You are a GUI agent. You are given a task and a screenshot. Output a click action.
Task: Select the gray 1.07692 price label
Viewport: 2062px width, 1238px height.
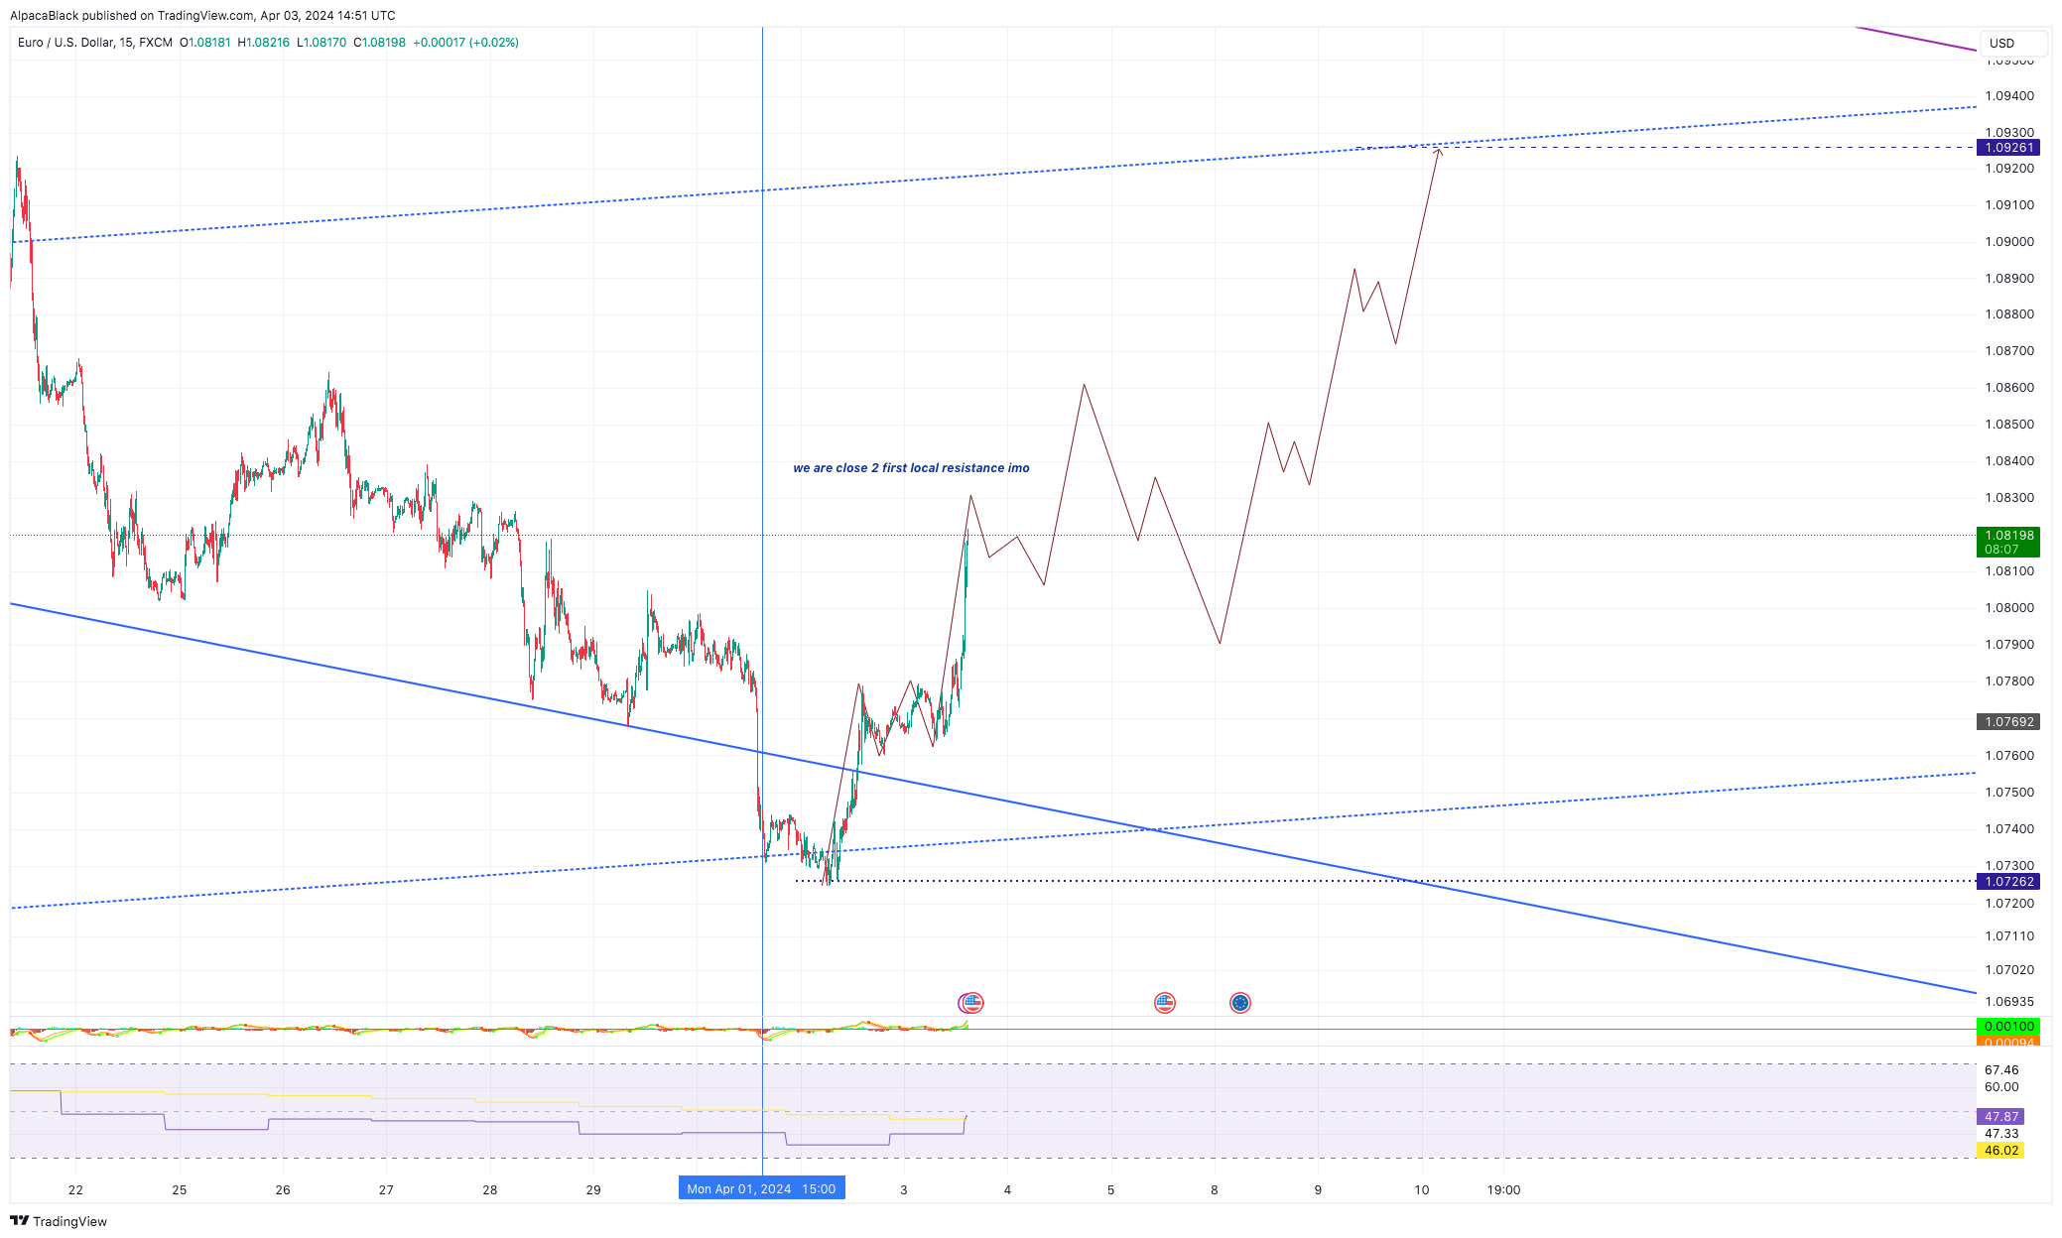point(2008,722)
